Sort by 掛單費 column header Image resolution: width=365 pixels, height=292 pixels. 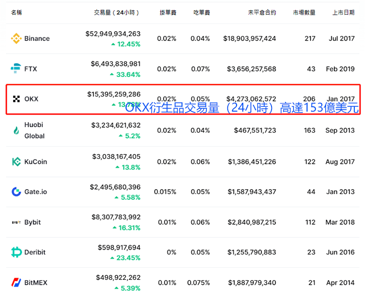[x=168, y=12]
